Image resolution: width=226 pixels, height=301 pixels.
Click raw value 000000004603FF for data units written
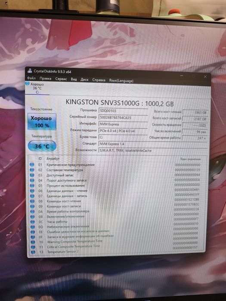(186, 195)
